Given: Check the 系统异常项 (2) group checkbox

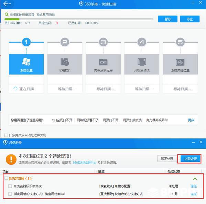Looking at the screenshot, I should coord(6,178).
